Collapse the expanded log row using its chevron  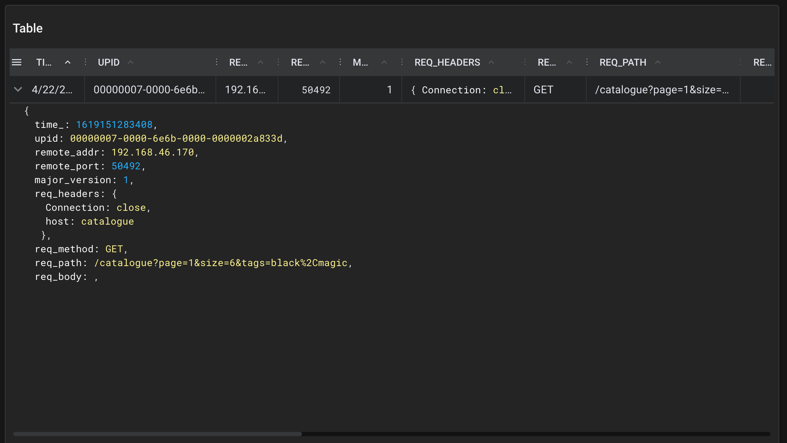pyautogui.click(x=17, y=89)
